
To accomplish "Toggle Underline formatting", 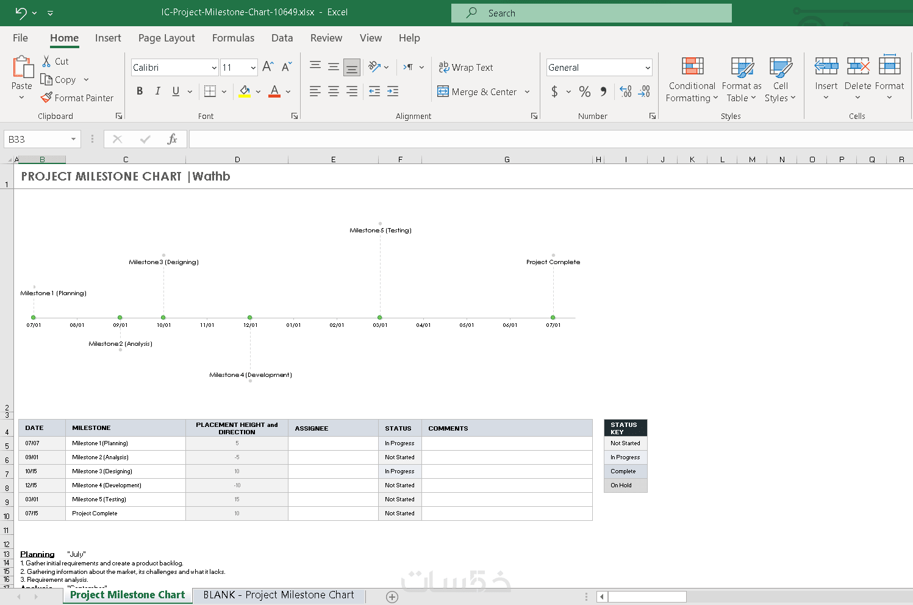I will coord(176,91).
